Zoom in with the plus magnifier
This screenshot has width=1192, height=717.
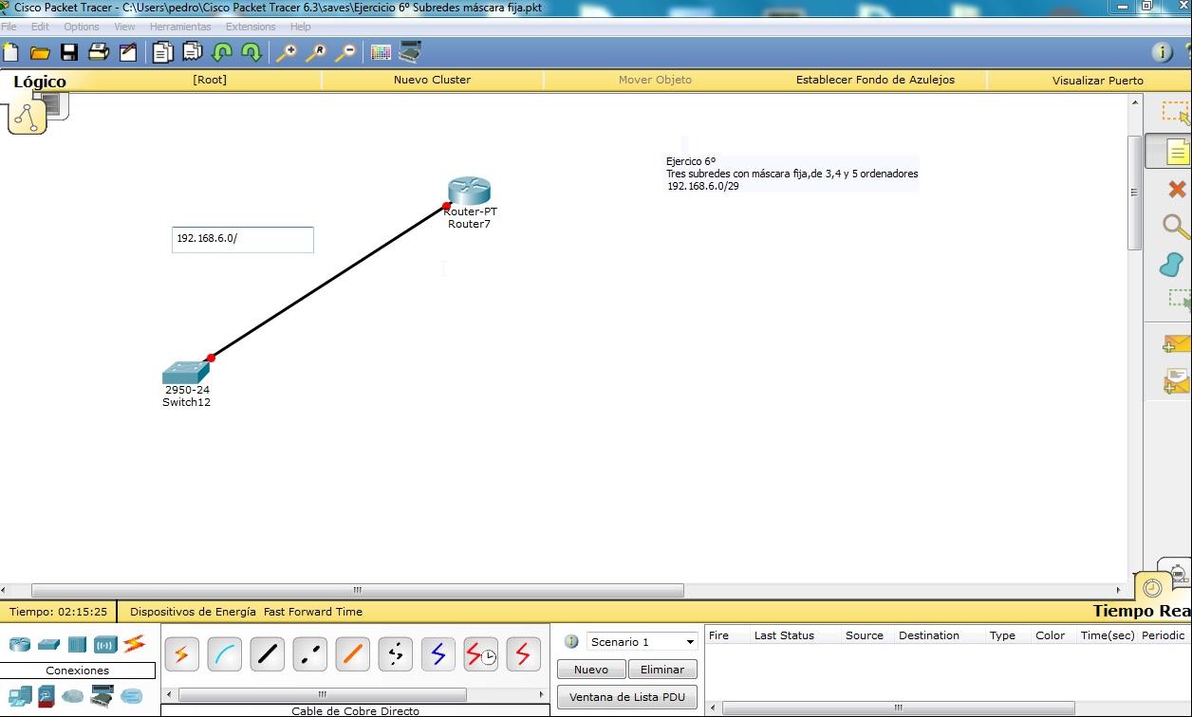coord(286,52)
